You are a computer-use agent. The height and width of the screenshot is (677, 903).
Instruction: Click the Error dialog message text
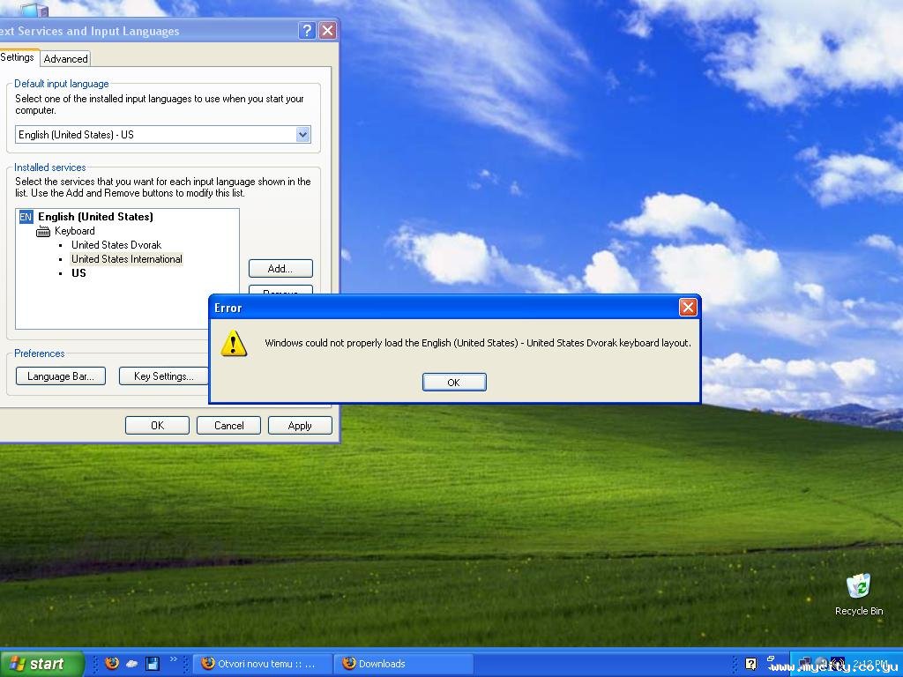point(478,343)
